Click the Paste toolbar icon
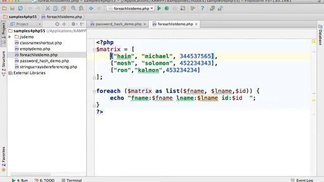 coord(63,9)
